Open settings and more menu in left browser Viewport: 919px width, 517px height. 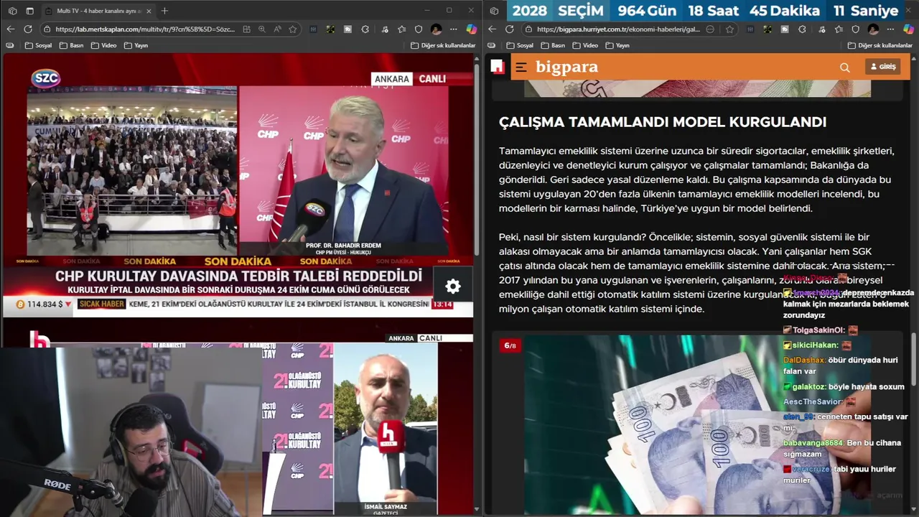453,29
